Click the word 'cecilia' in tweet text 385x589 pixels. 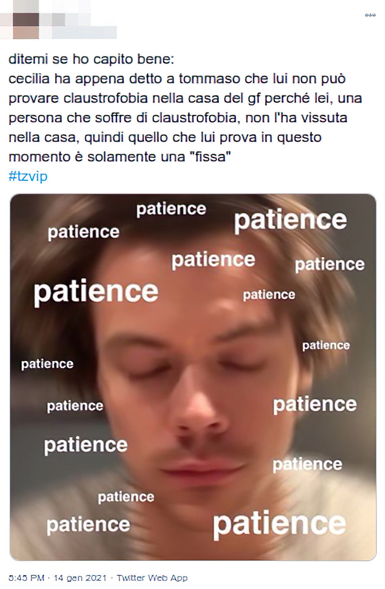click(x=29, y=79)
